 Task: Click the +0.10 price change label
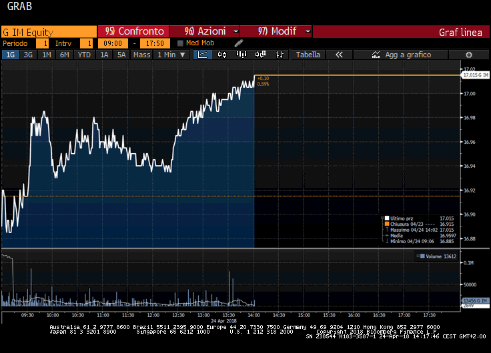(263, 78)
